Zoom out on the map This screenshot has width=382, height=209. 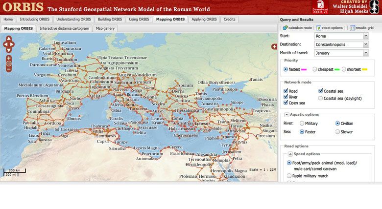9,69
